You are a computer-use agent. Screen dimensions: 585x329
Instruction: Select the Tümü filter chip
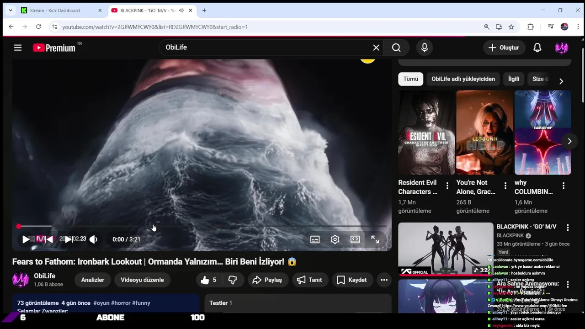pos(410,79)
